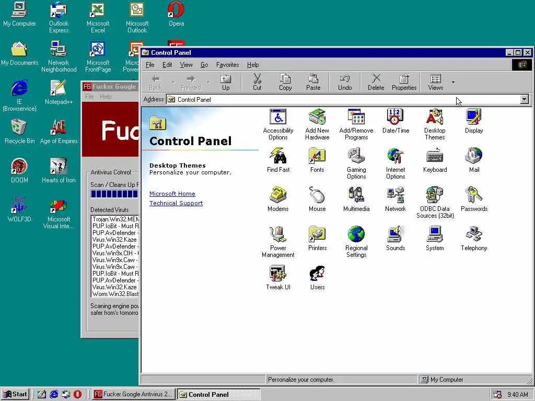Screen dimensions: 535x401
Task: Select Notepad++ desktop shortcut
Action: [59, 92]
